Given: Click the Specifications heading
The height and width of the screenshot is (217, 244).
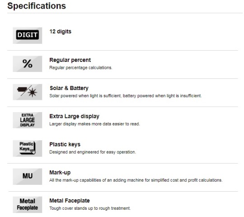Looking at the screenshot, I should (x=37, y=6).
